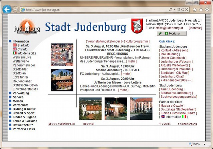
Task: Open the Kulturprogramm link
Action: click(137, 41)
